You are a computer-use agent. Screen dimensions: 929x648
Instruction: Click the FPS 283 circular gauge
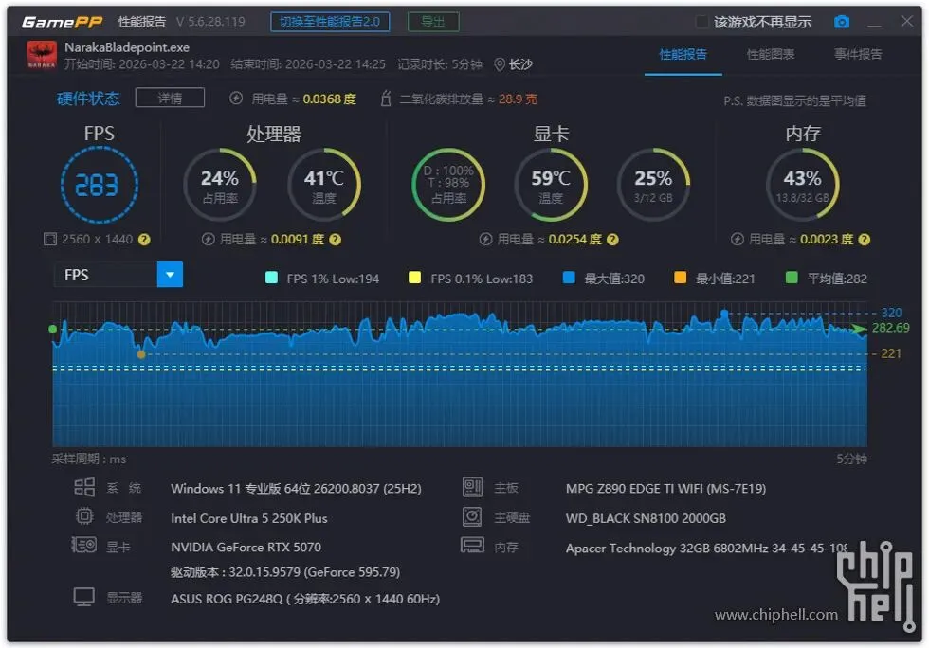[x=100, y=185]
